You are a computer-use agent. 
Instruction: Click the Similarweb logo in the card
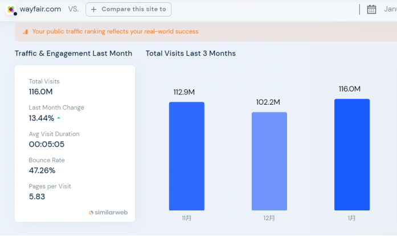108,212
